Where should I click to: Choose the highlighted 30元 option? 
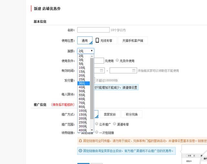click(83, 83)
